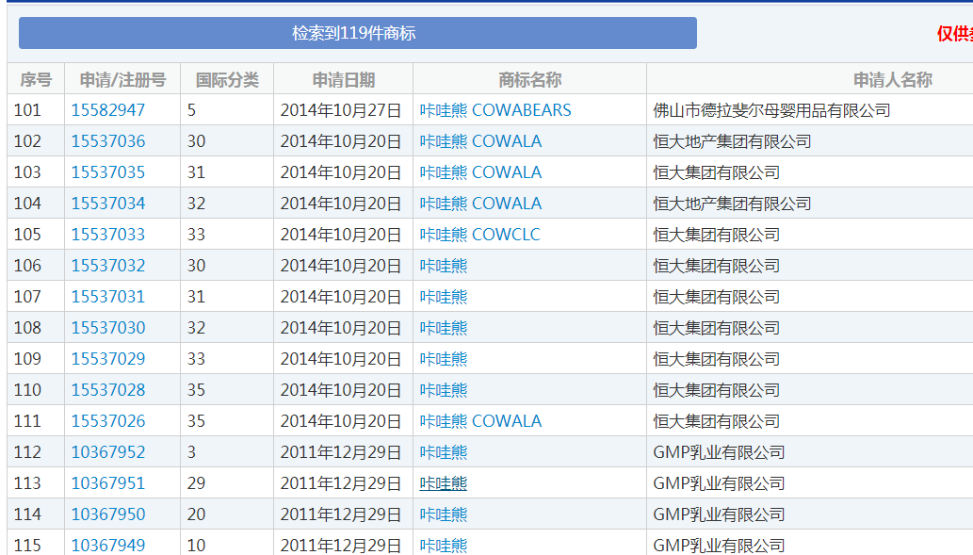Open 咔哇熊 trademark in row 109
The image size is (973, 555).
443,358
